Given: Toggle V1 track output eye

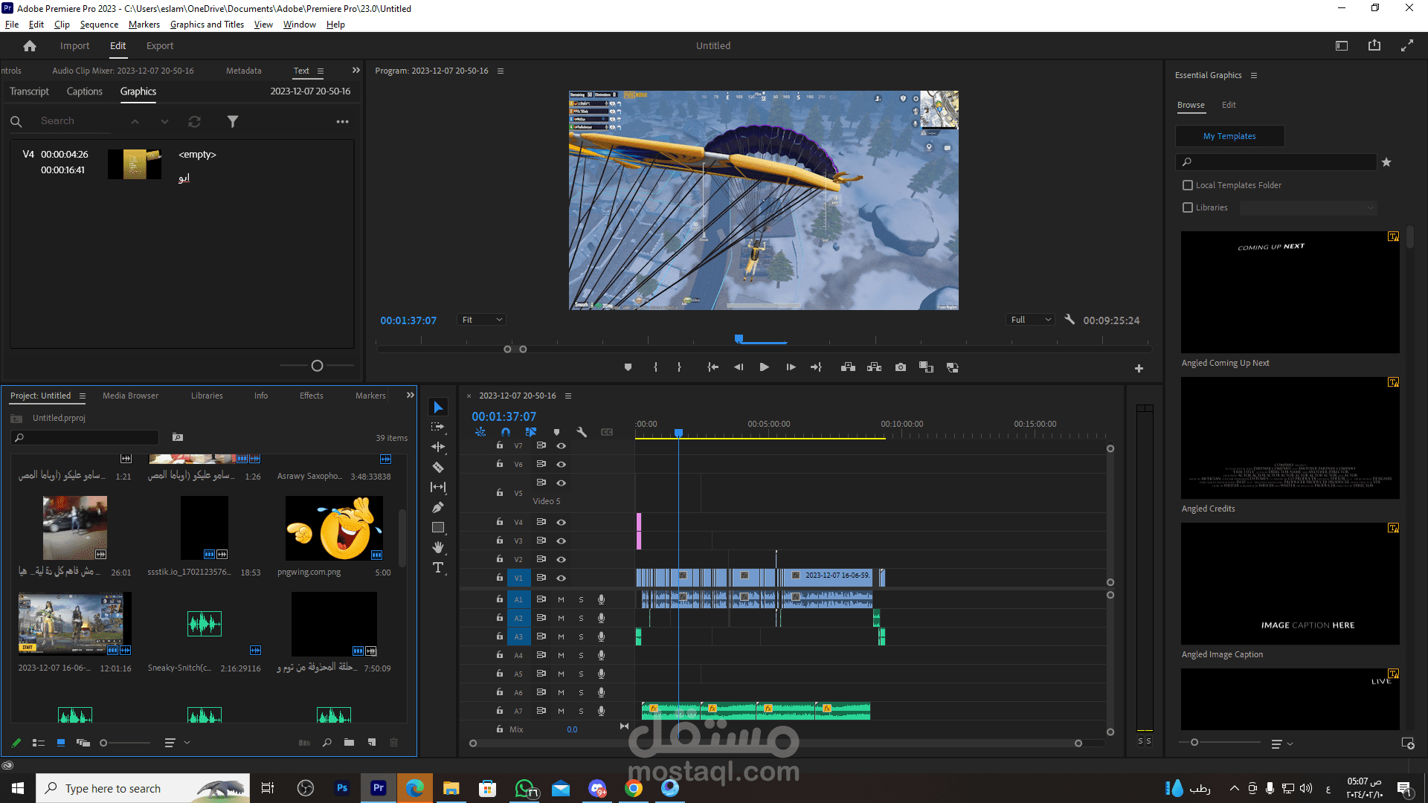Looking at the screenshot, I should point(562,578).
